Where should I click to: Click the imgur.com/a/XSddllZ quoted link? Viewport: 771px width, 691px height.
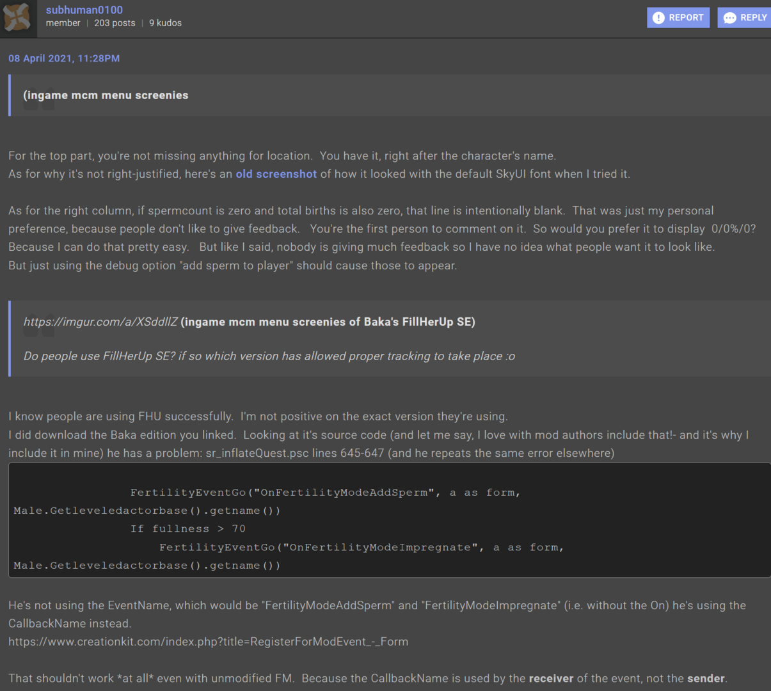(x=100, y=322)
